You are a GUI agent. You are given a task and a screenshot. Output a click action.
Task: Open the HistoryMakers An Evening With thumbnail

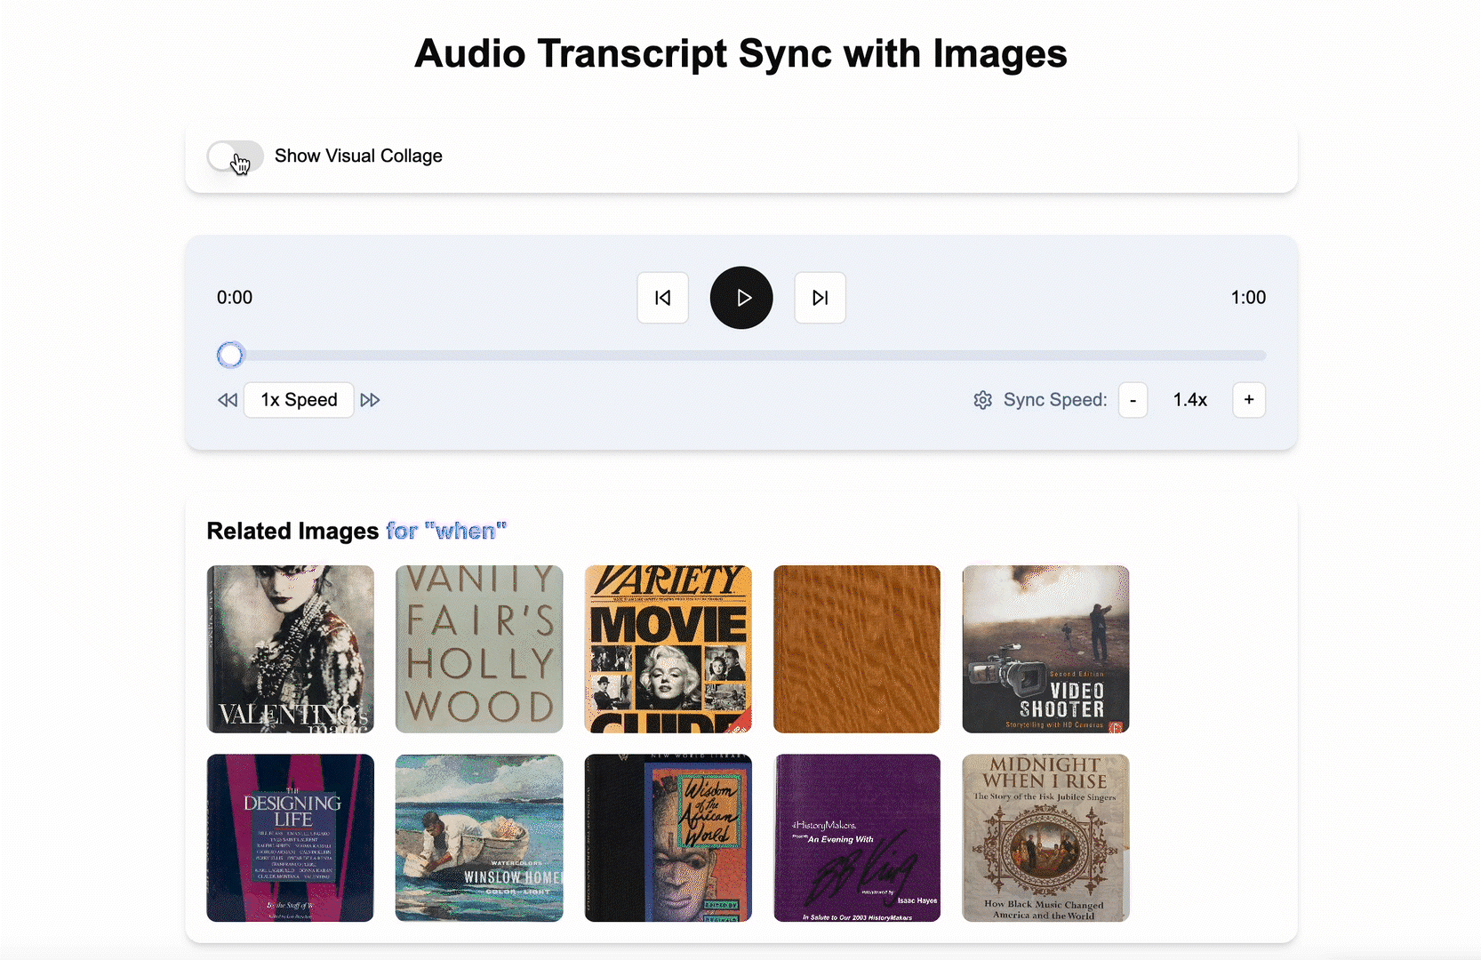pyautogui.click(x=857, y=838)
